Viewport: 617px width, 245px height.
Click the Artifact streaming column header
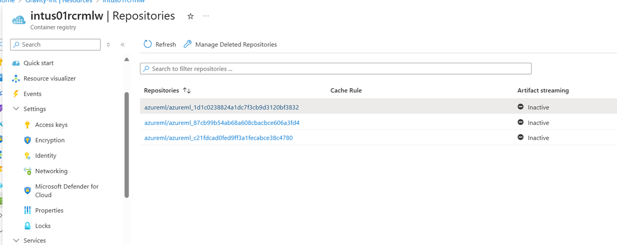[x=543, y=91]
